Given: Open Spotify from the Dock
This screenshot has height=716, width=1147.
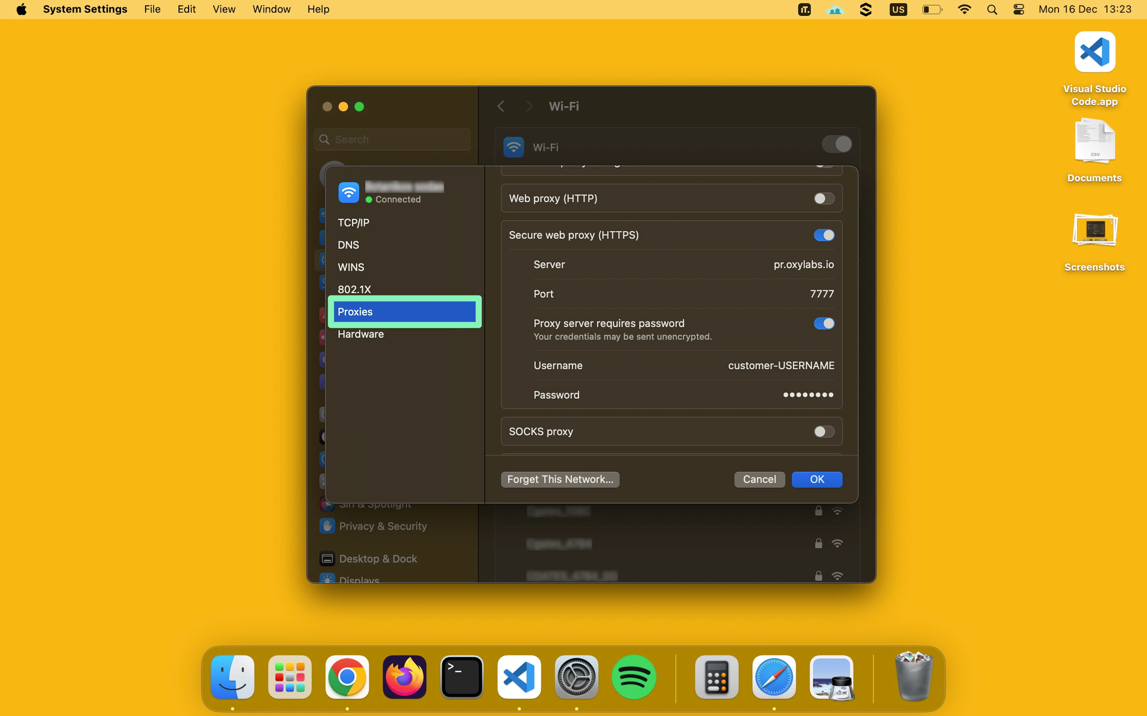Looking at the screenshot, I should 634,677.
